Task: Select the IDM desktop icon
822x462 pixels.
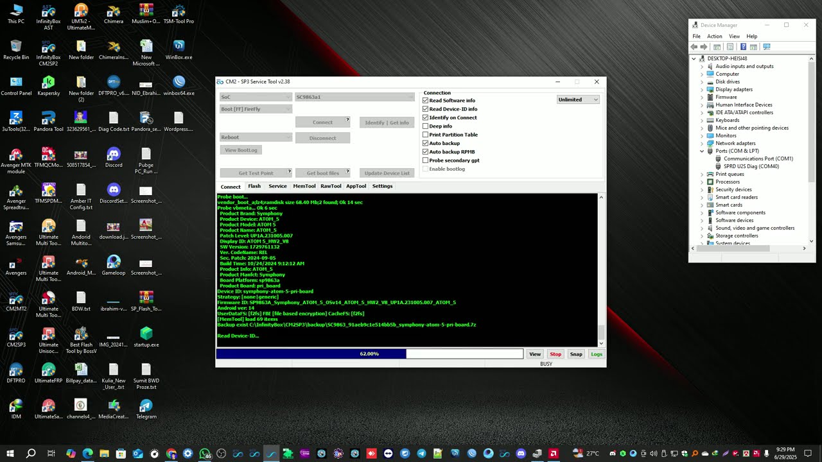Action: coord(16,409)
